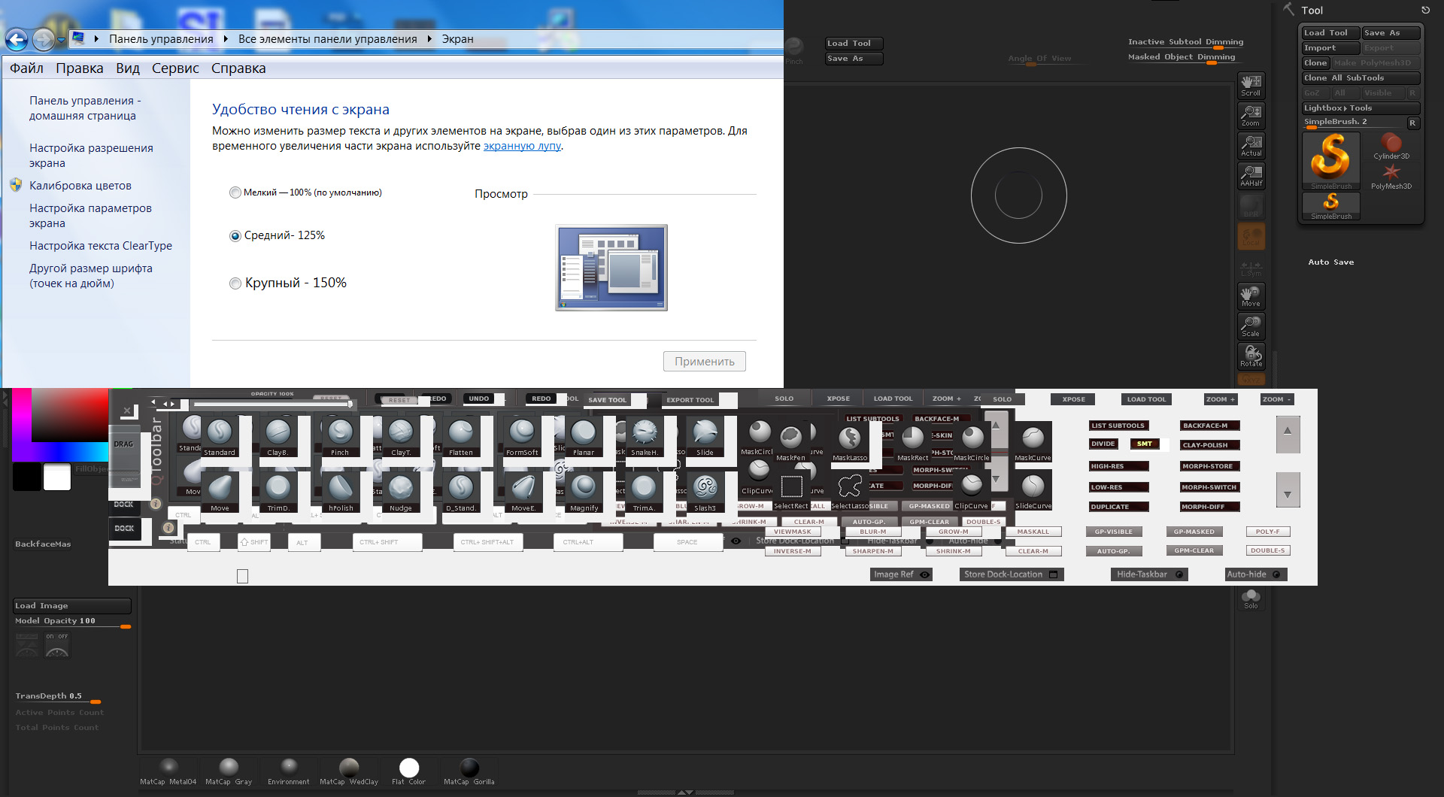Open the address bar history dropdown arrow

(61, 39)
